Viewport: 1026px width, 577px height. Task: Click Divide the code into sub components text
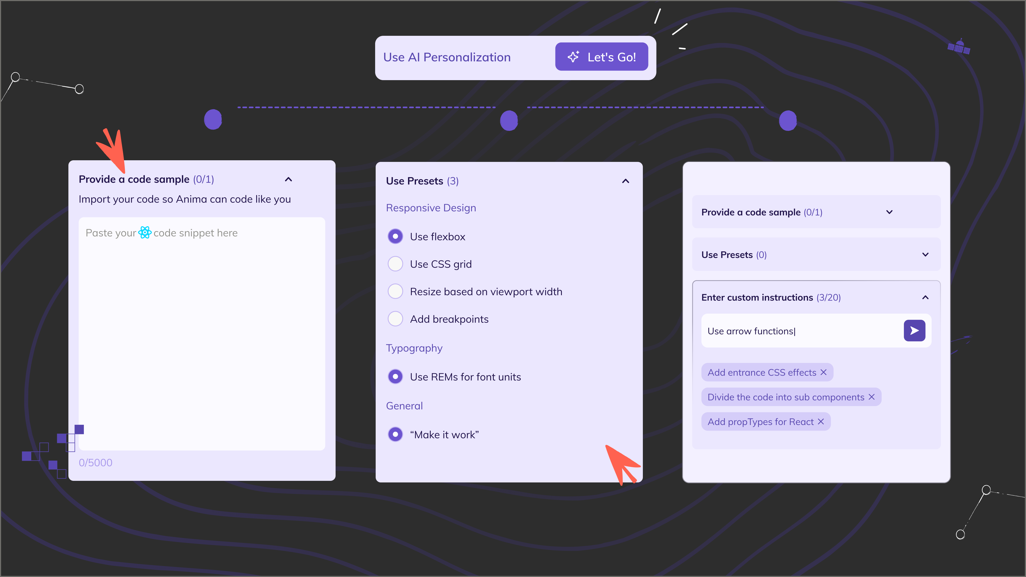pos(786,397)
